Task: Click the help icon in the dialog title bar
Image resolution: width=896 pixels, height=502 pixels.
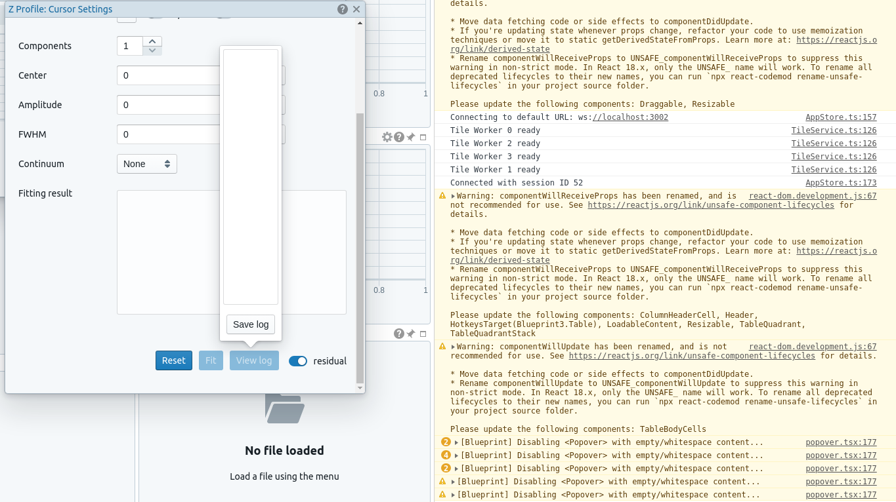Action: pyautogui.click(x=342, y=9)
